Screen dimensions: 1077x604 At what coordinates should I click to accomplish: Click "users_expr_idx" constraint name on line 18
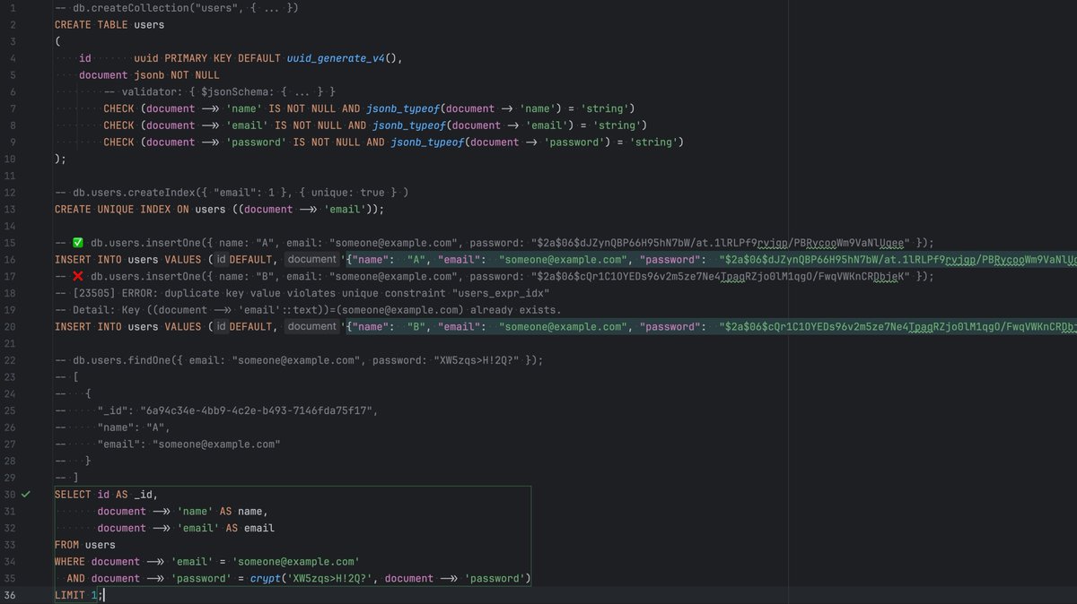click(x=500, y=293)
